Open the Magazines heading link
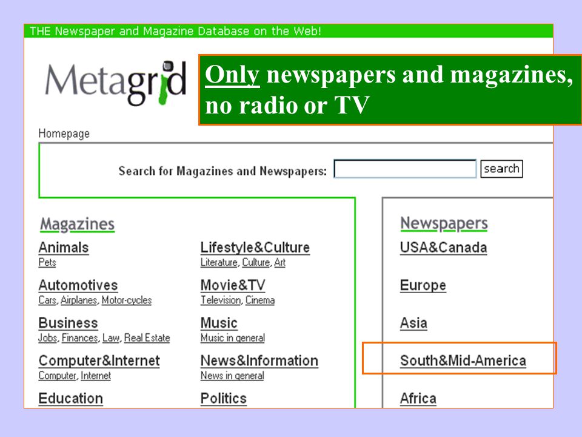 (x=77, y=225)
